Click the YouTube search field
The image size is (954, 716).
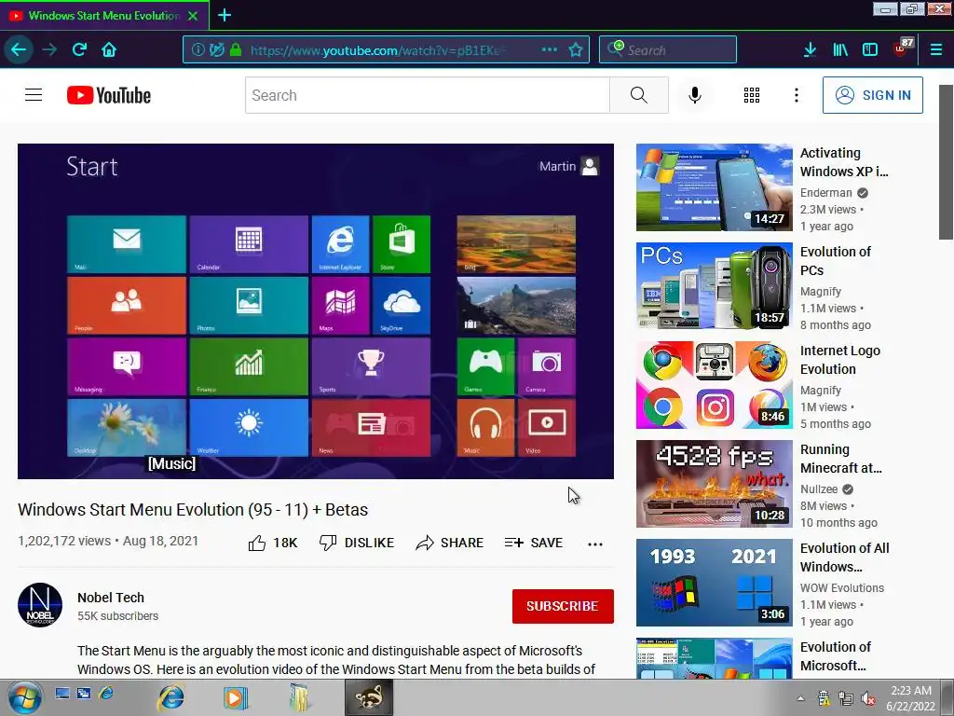point(427,95)
